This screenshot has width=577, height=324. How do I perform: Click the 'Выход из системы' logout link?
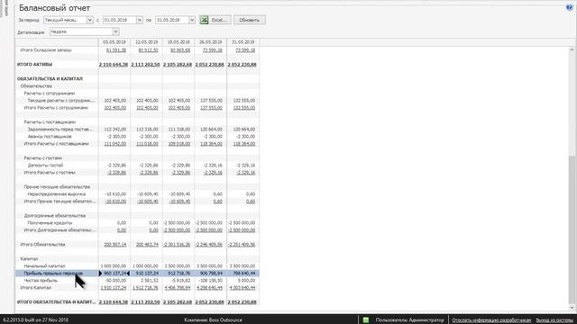[x=554, y=320]
